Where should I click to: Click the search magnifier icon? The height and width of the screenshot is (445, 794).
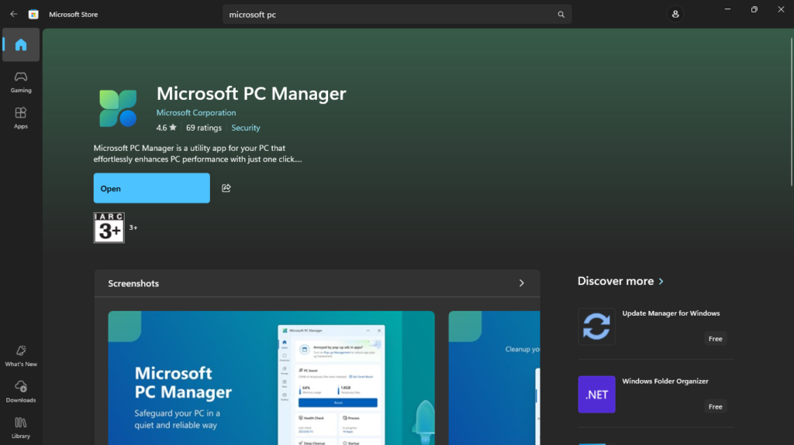pos(561,15)
